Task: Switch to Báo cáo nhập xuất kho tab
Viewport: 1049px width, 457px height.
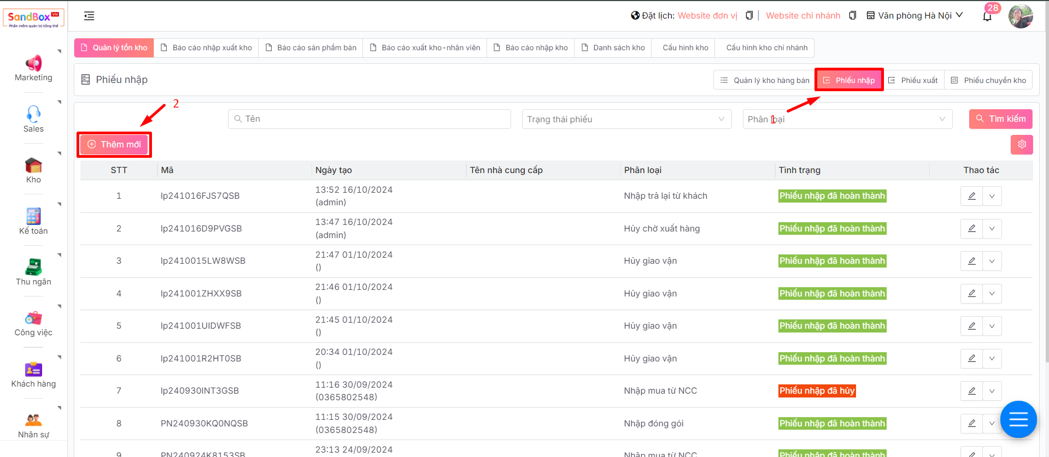Action: 207,48
